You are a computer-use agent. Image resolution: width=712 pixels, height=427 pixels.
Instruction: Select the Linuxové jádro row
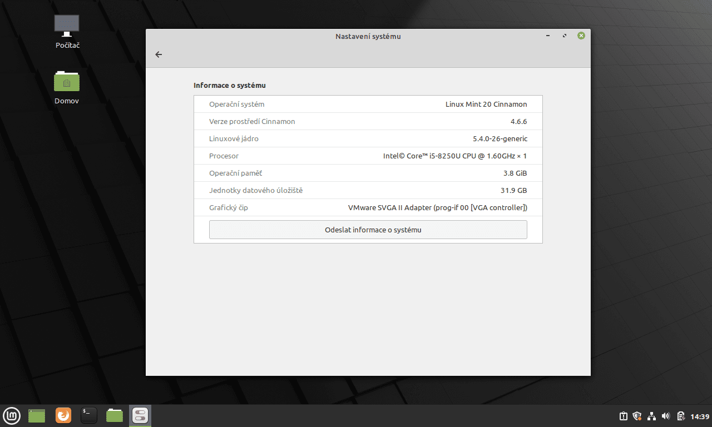point(368,138)
